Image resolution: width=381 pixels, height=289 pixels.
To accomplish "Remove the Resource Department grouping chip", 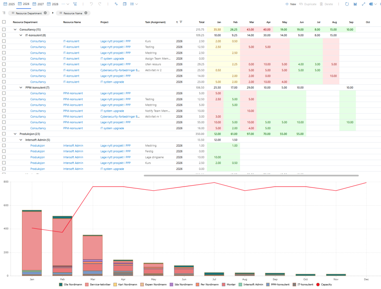I will click(x=45, y=13).
